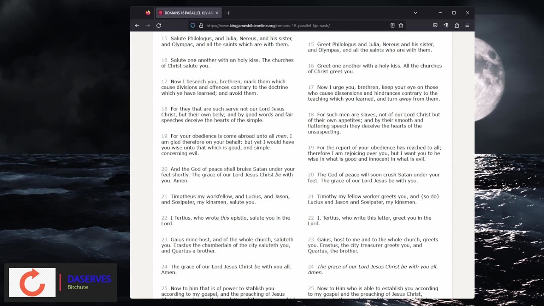Go forward one page
This screenshot has width=544, height=306.
(x=148, y=25)
